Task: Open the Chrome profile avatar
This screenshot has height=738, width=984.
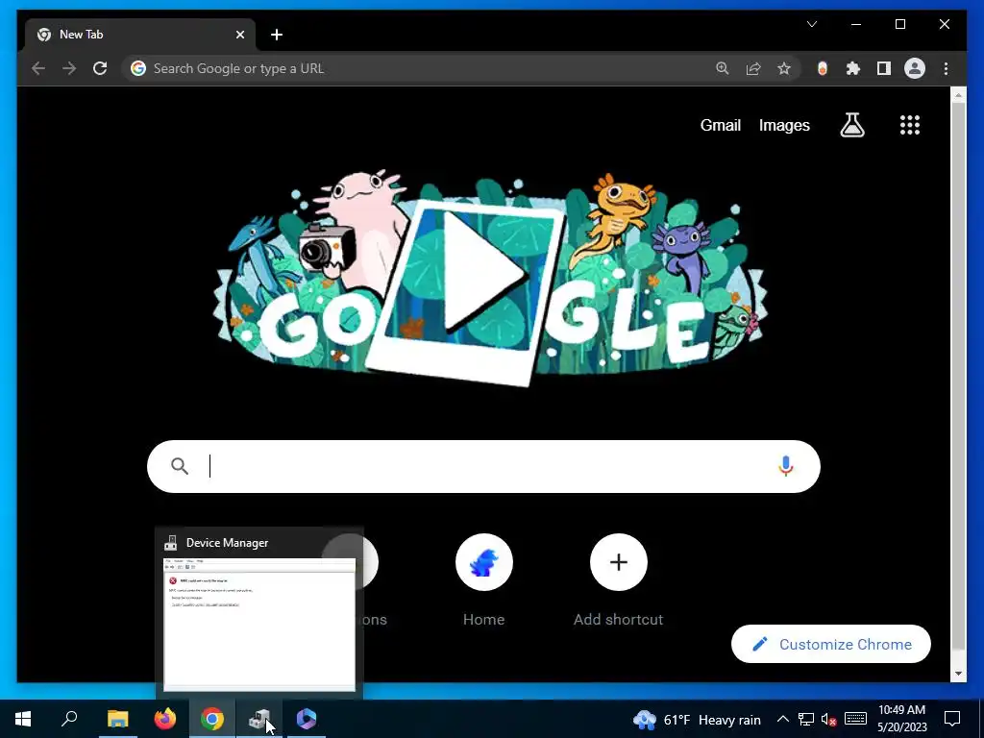Action: (915, 68)
